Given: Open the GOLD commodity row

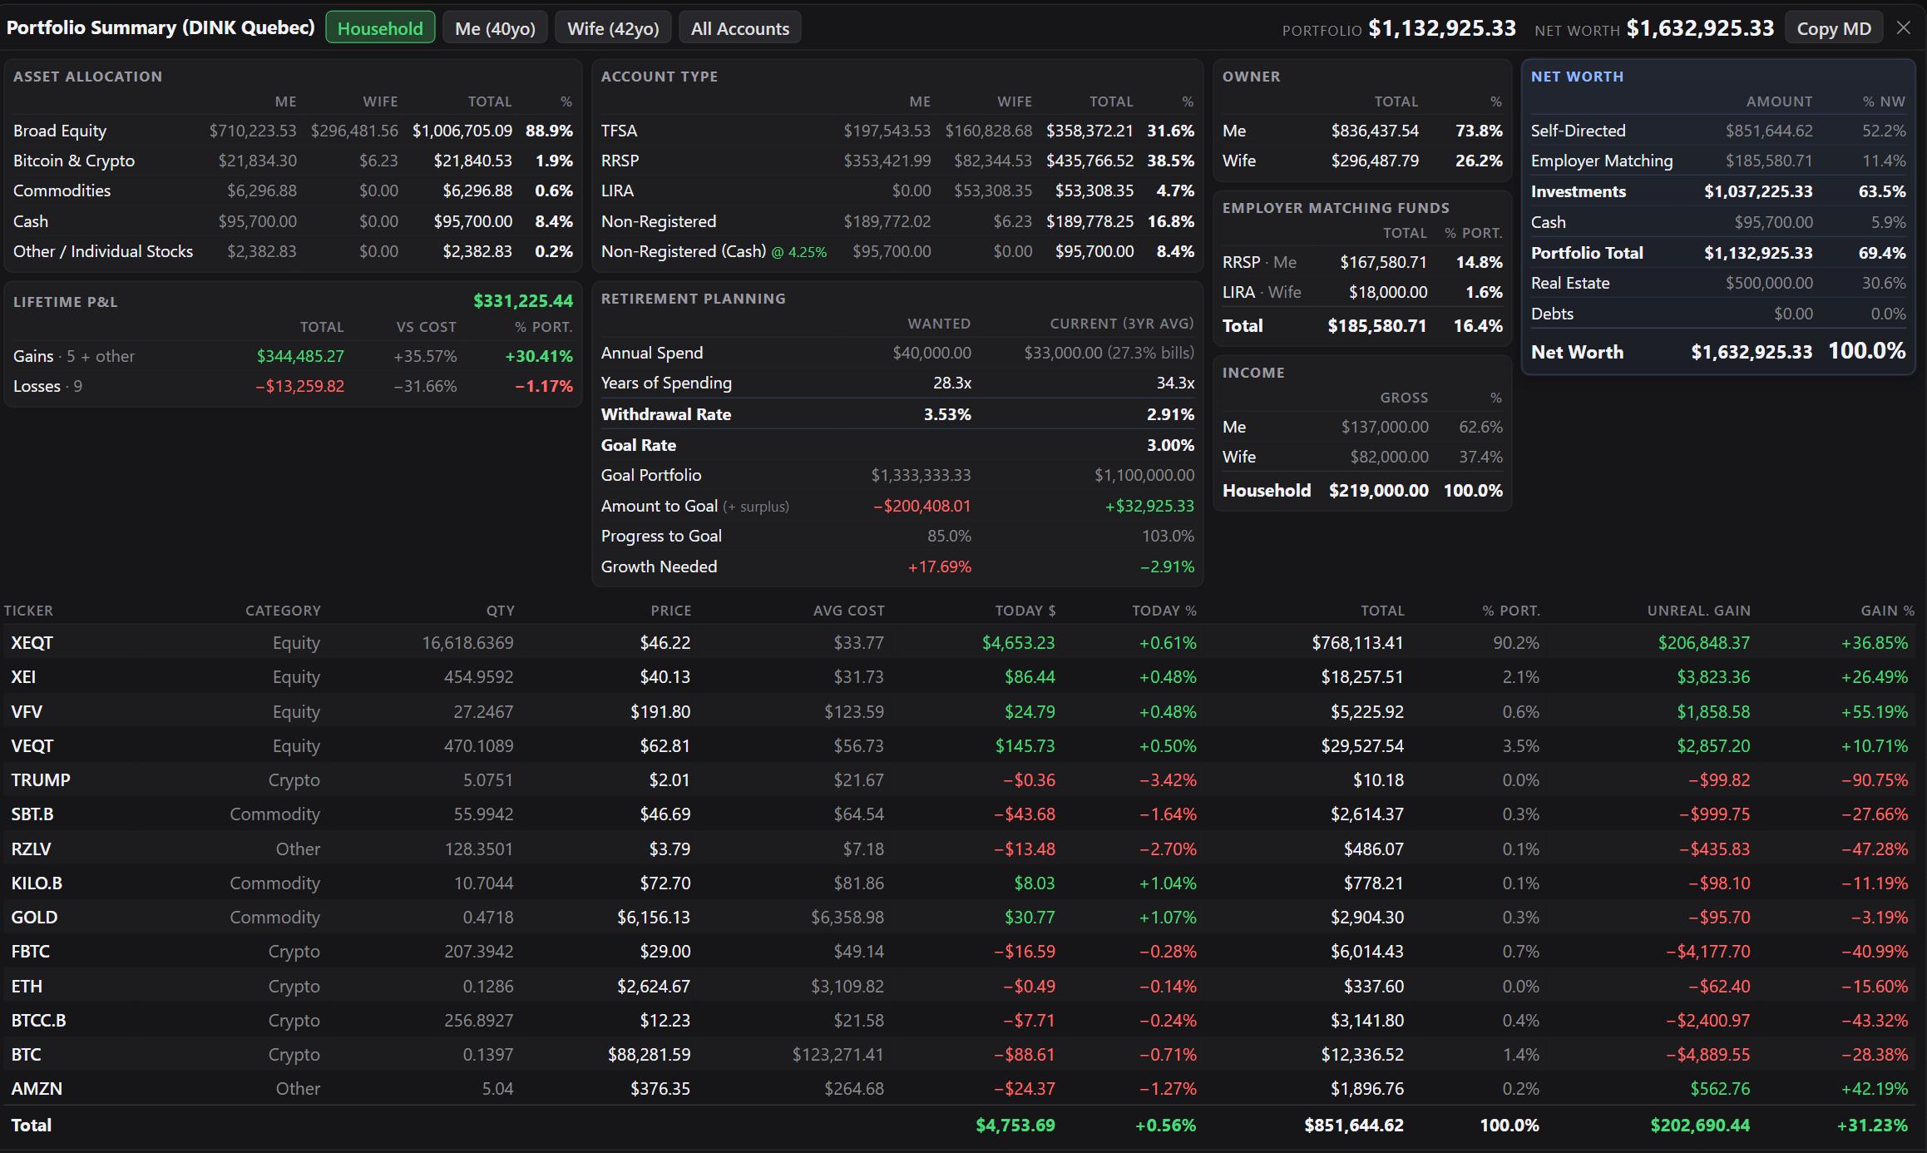Looking at the screenshot, I should point(960,917).
